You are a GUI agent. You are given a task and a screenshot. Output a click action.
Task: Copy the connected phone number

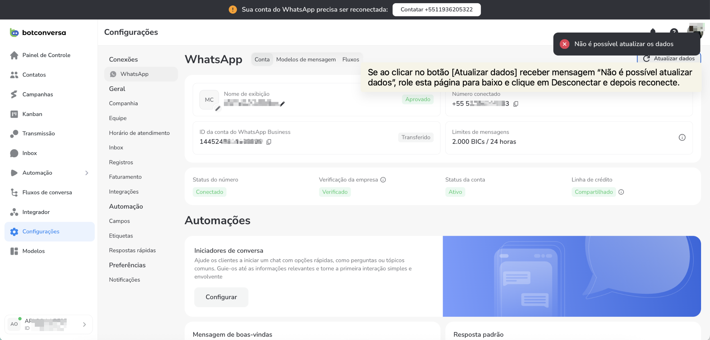tap(516, 104)
